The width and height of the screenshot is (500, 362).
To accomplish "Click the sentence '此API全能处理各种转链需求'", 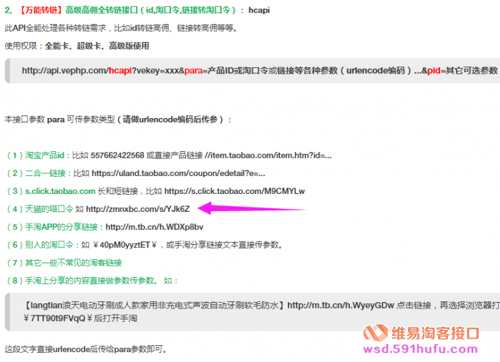I will (x=55, y=28).
